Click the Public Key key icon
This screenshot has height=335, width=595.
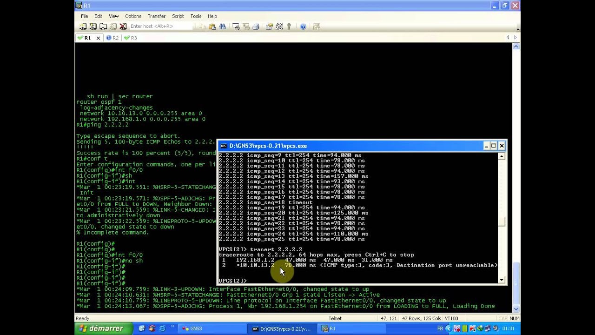[x=289, y=27]
